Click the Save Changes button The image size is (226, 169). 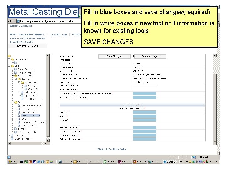[x=115, y=56]
